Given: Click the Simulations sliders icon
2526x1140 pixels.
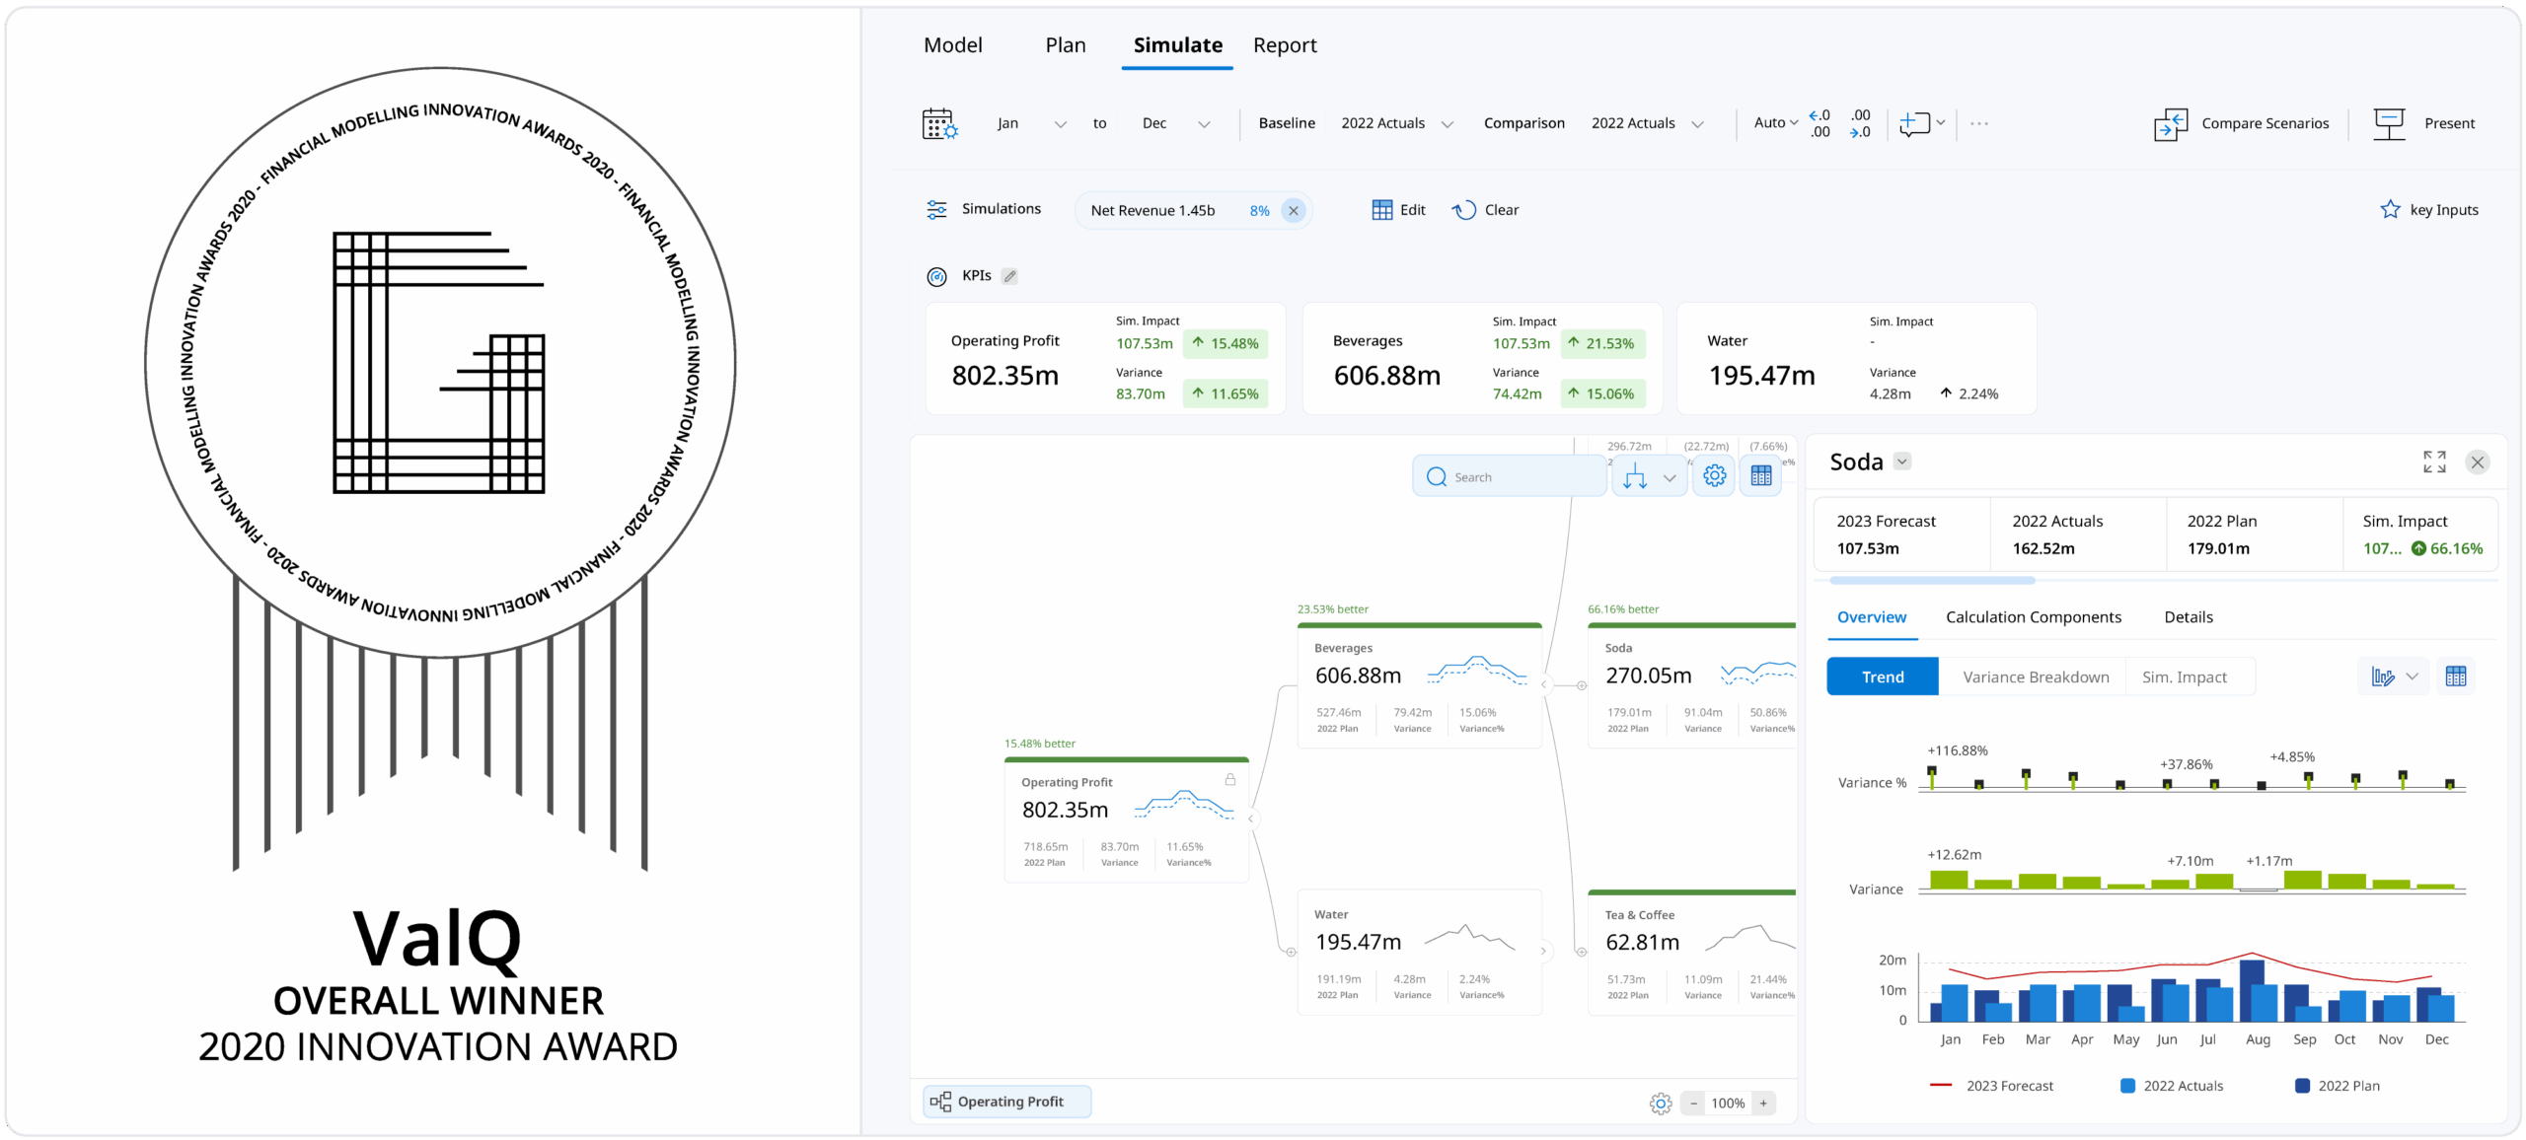Looking at the screenshot, I should (x=936, y=209).
